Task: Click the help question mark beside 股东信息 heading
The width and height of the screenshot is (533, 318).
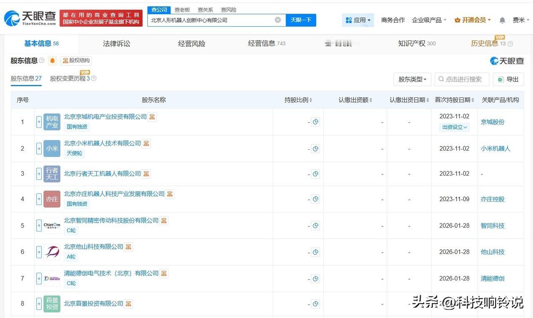Action: (x=42, y=61)
